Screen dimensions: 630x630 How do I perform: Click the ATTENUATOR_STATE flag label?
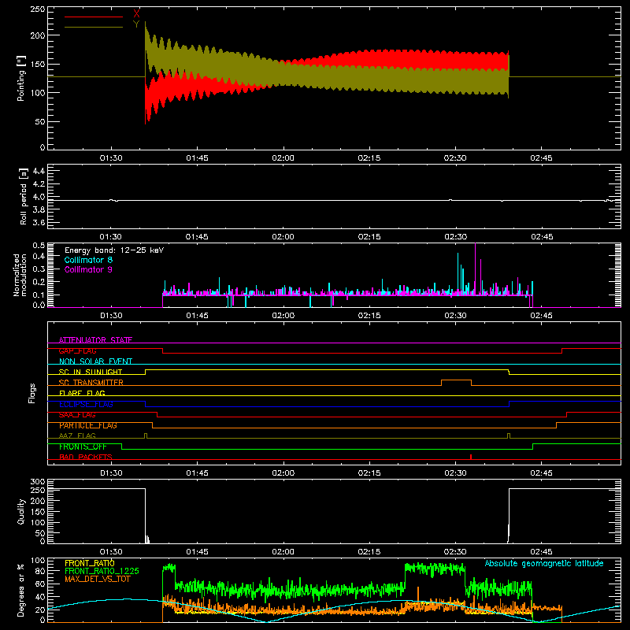[x=95, y=340]
